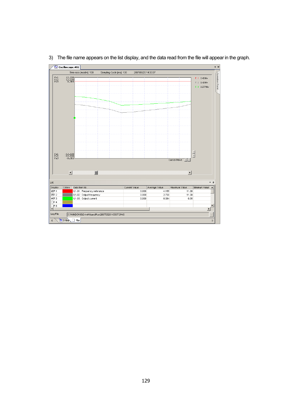
Task: Click the tab strip scroll-left arrow
Action: point(52,220)
